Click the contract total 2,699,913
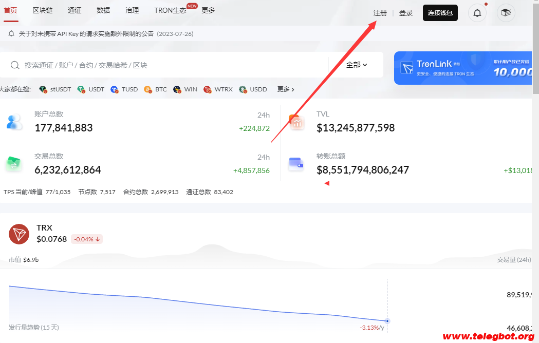The height and width of the screenshot is (343, 539). pyautogui.click(x=164, y=192)
